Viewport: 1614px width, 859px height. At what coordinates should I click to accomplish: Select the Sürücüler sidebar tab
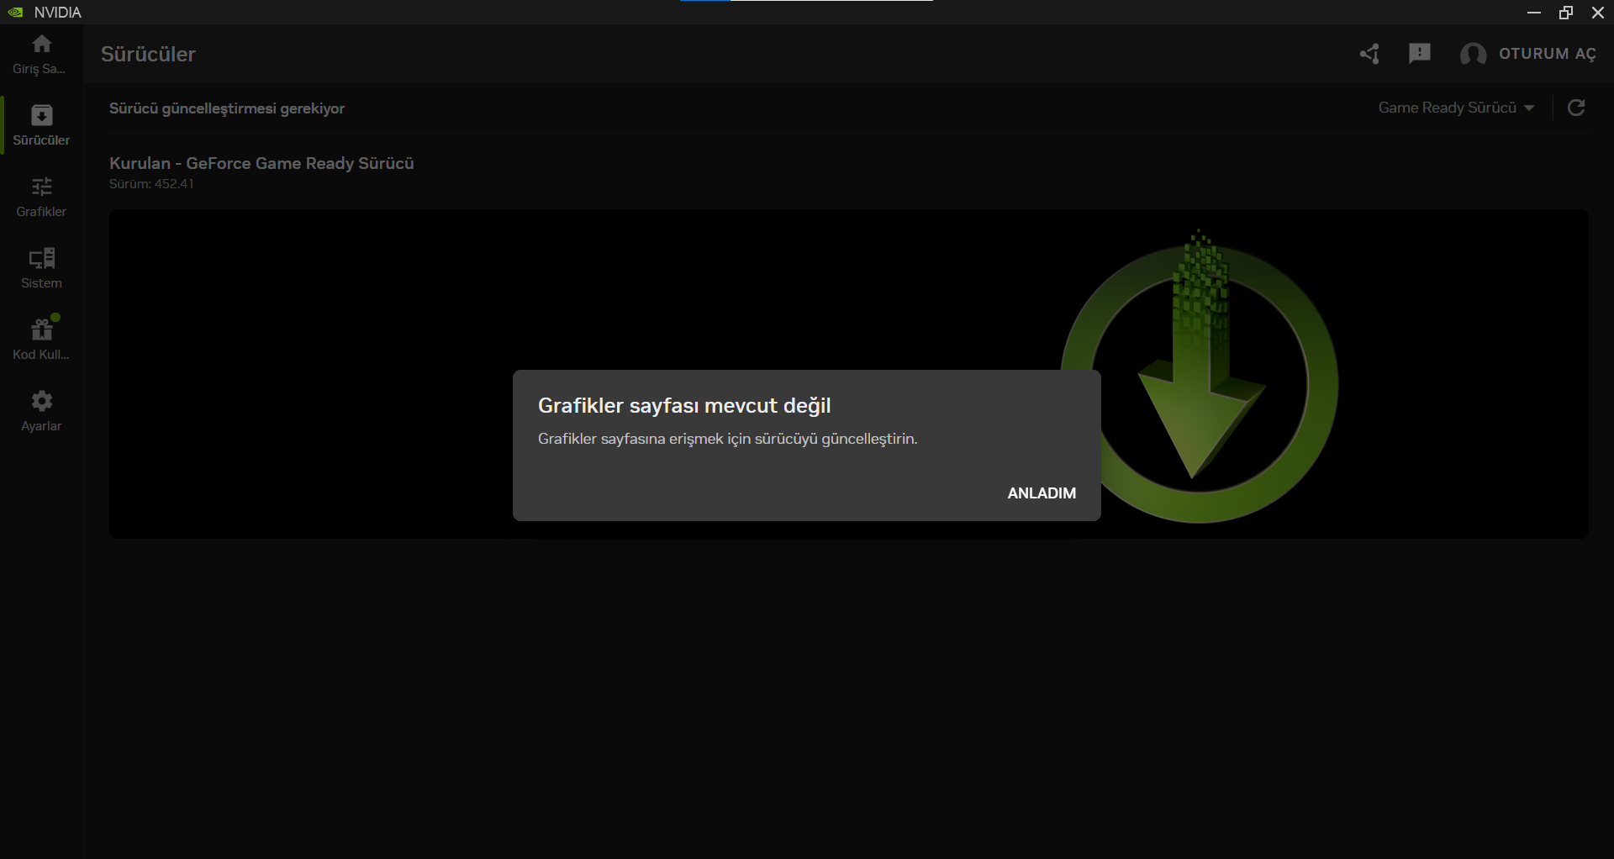(x=41, y=125)
